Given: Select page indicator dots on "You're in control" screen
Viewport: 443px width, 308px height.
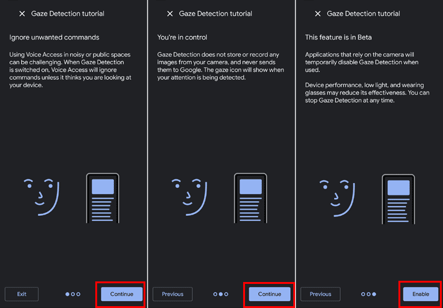Looking at the screenshot, I should (x=221, y=294).
